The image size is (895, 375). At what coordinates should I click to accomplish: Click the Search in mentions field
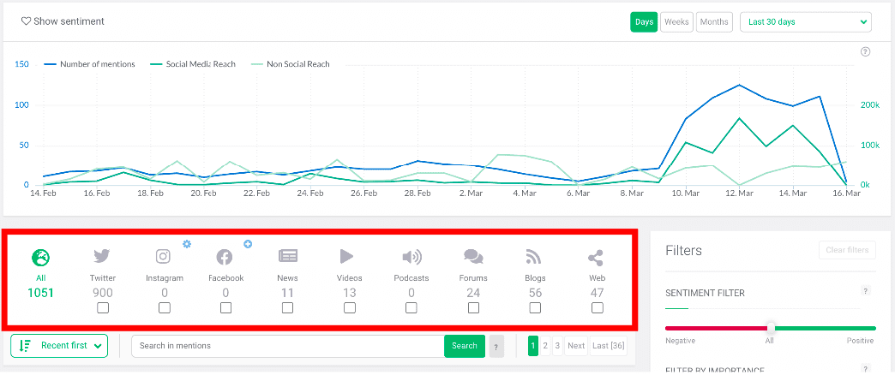pos(288,346)
